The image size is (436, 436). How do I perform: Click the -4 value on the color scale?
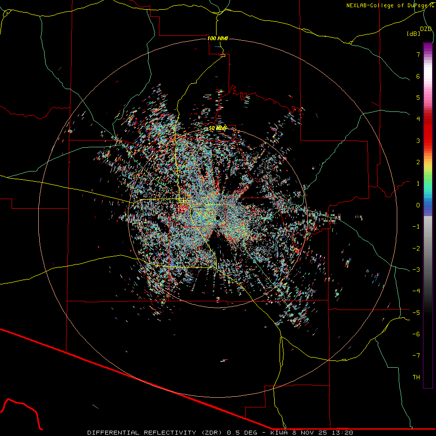pos(416,291)
